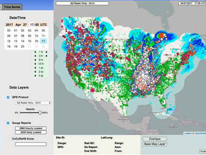Click the large pink gauge circle in Arizona
Image resolution: width=206 pixels, height=155 pixels.
coord(93,90)
